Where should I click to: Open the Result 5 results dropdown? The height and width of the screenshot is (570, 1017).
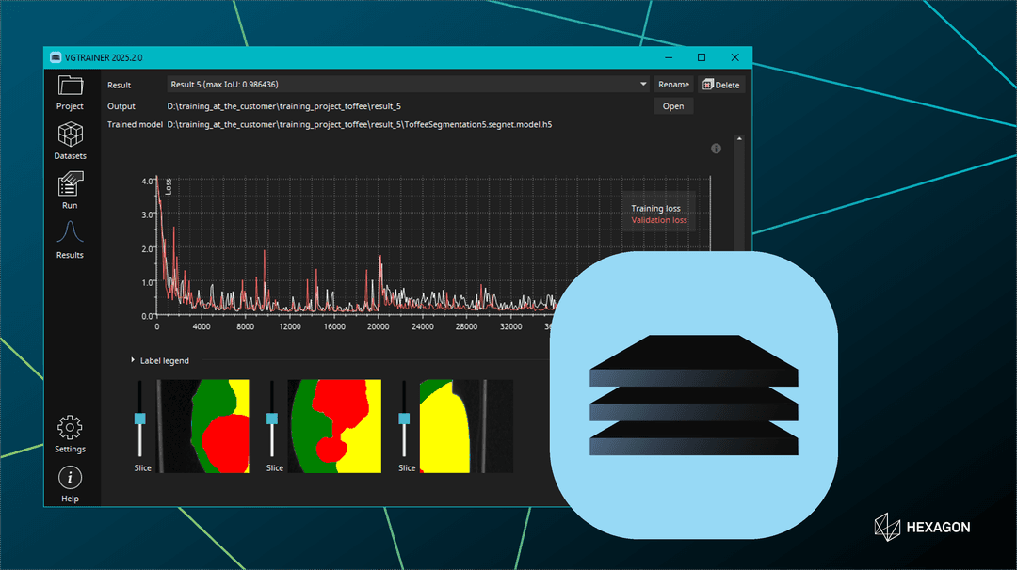pyautogui.click(x=643, y=84)
